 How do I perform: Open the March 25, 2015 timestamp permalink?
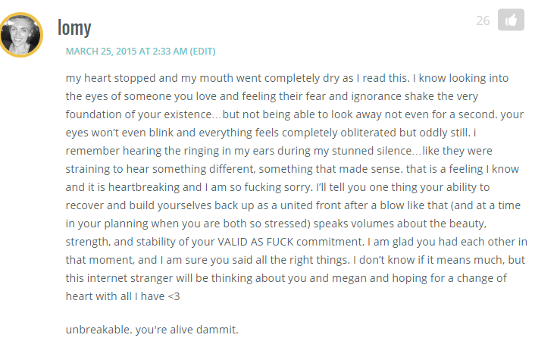tap(127, 52)
